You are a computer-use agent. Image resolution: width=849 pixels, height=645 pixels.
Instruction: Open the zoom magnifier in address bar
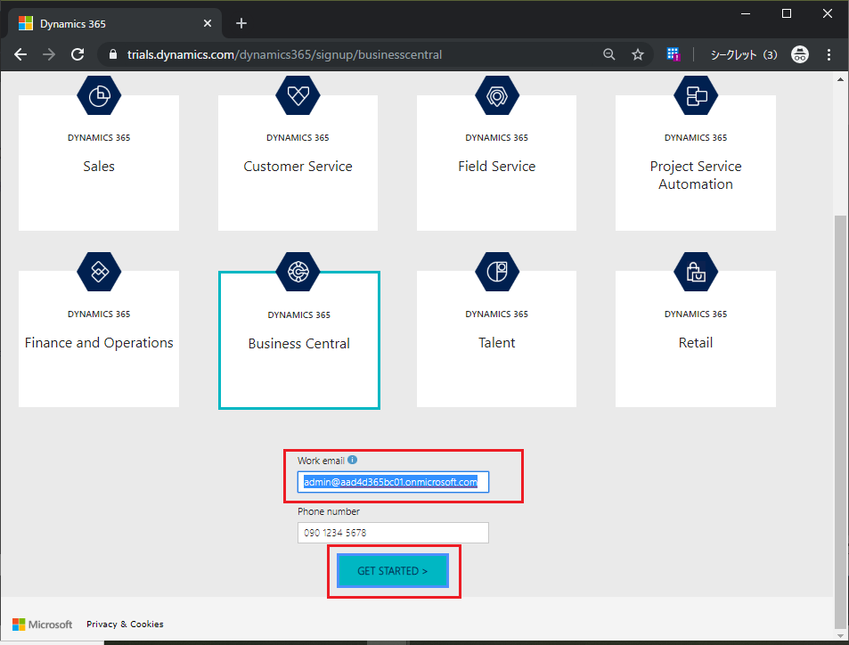[x=609, y=54]
